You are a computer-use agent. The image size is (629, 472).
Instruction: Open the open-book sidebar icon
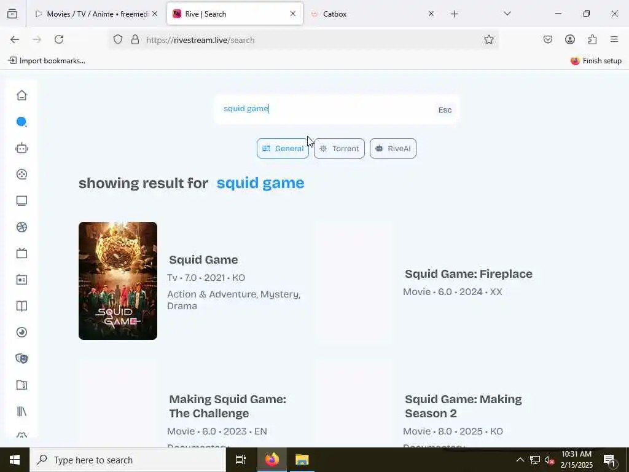(21, 306)
